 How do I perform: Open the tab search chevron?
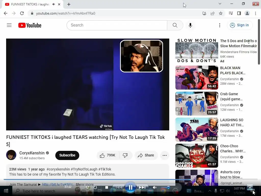[x=220, y=4]
